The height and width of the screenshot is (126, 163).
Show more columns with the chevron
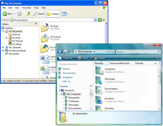[x=155, y=63]
